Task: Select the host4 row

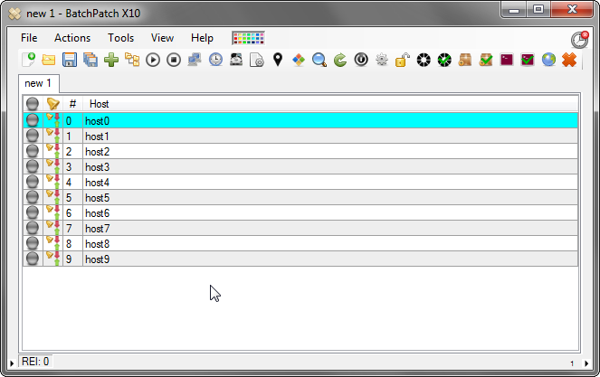Action: point(300,183)
